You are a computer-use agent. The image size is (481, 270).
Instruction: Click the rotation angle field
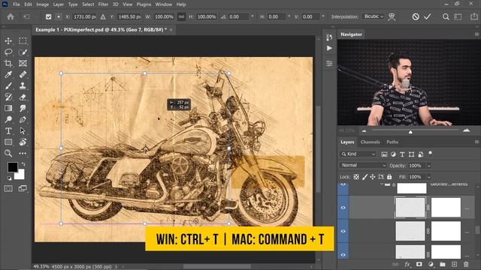click(x=239, y=16)
